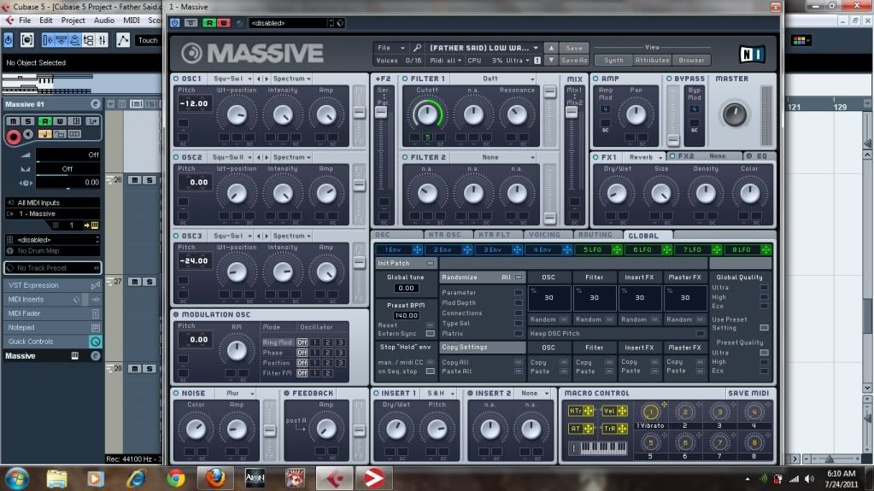Open the Project menu in Cubase
874x491 pixels.
(73, 20)
